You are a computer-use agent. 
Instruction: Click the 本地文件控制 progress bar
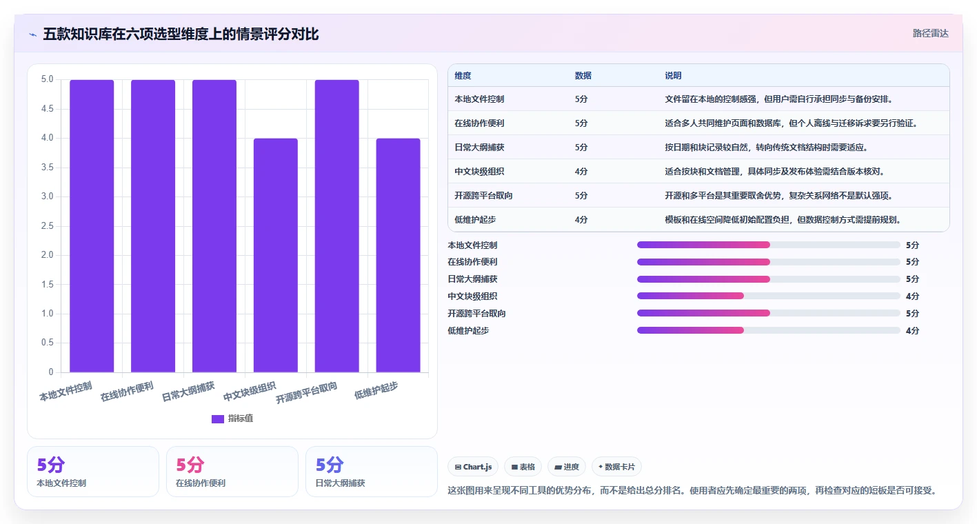[x=769, y=245]
